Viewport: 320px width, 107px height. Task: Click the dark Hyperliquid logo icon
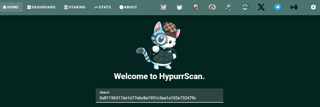click(x=294, y=7)
